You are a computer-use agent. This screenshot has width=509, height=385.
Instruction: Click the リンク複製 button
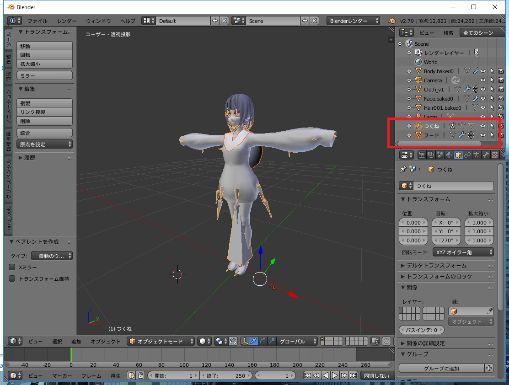coord(44,112)
